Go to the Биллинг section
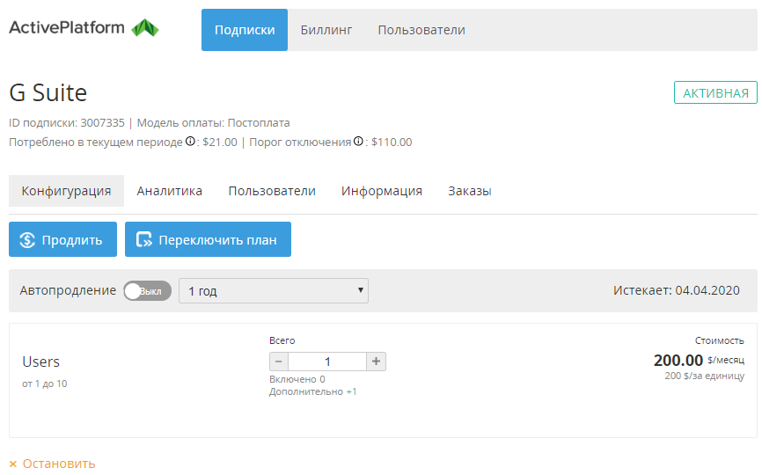 [326, 30]
